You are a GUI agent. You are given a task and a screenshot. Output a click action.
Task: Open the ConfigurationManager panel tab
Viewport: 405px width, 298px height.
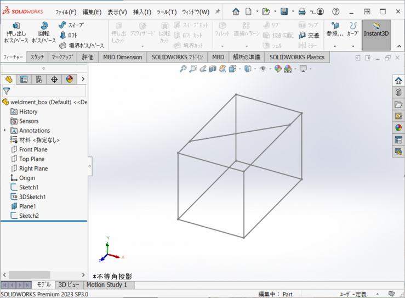39,79
